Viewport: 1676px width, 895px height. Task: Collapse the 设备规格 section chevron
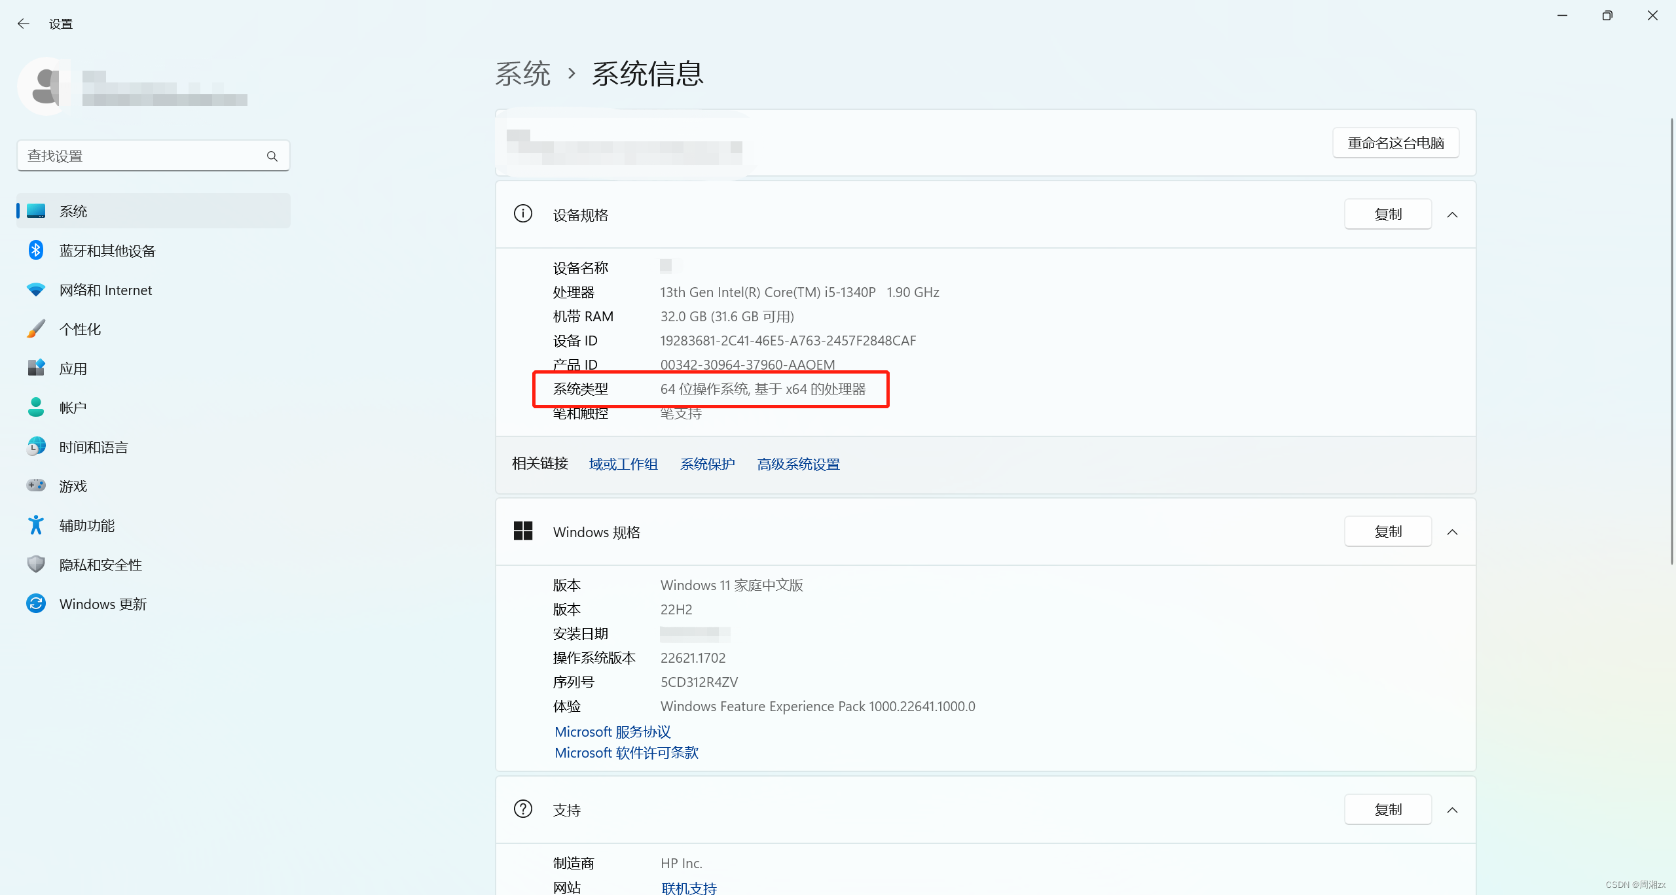[x=1453, y=214]
